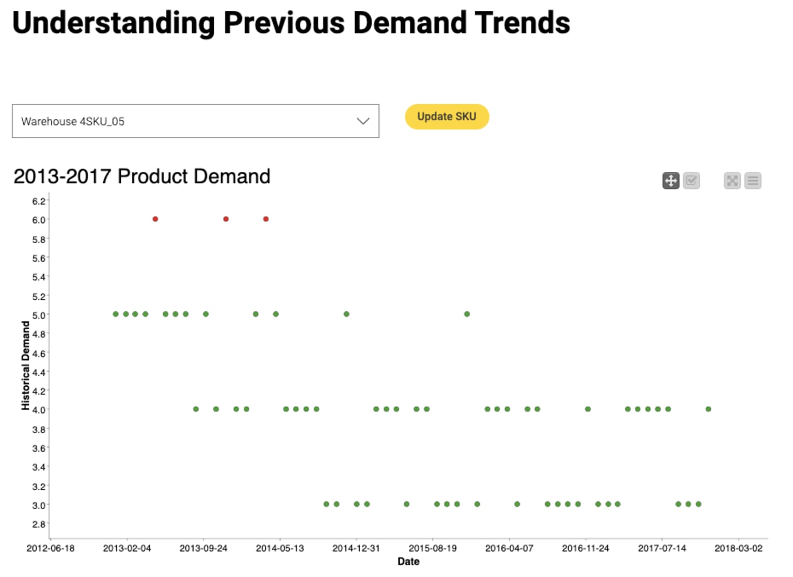Click the rightmost green point at demand 5.0
The height and width of the screenshot is (577, 793).
(467, 314)
